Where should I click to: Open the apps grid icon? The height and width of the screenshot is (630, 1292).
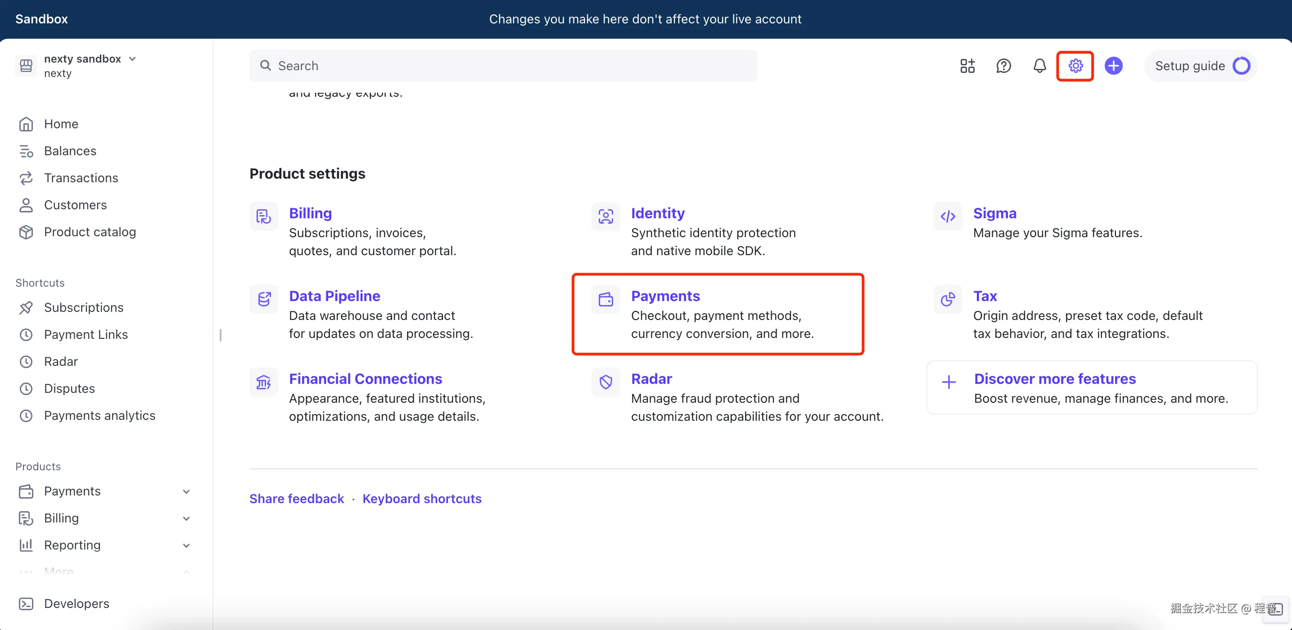click(967, 66)
